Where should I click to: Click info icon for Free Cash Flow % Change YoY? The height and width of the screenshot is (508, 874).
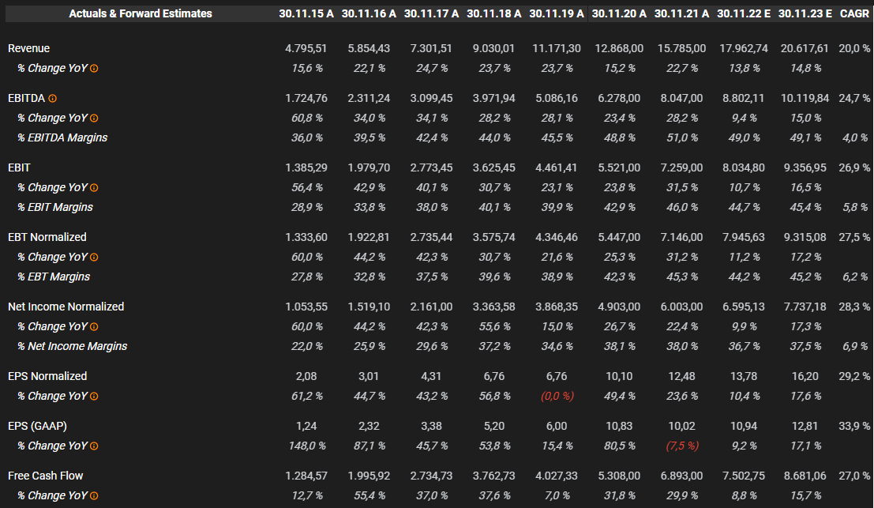pos(94,496)
